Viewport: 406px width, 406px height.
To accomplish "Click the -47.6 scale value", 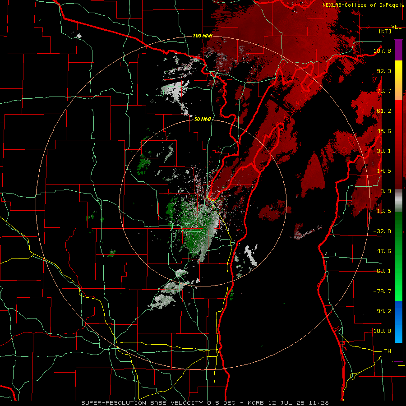I will [x=382, y=251].
